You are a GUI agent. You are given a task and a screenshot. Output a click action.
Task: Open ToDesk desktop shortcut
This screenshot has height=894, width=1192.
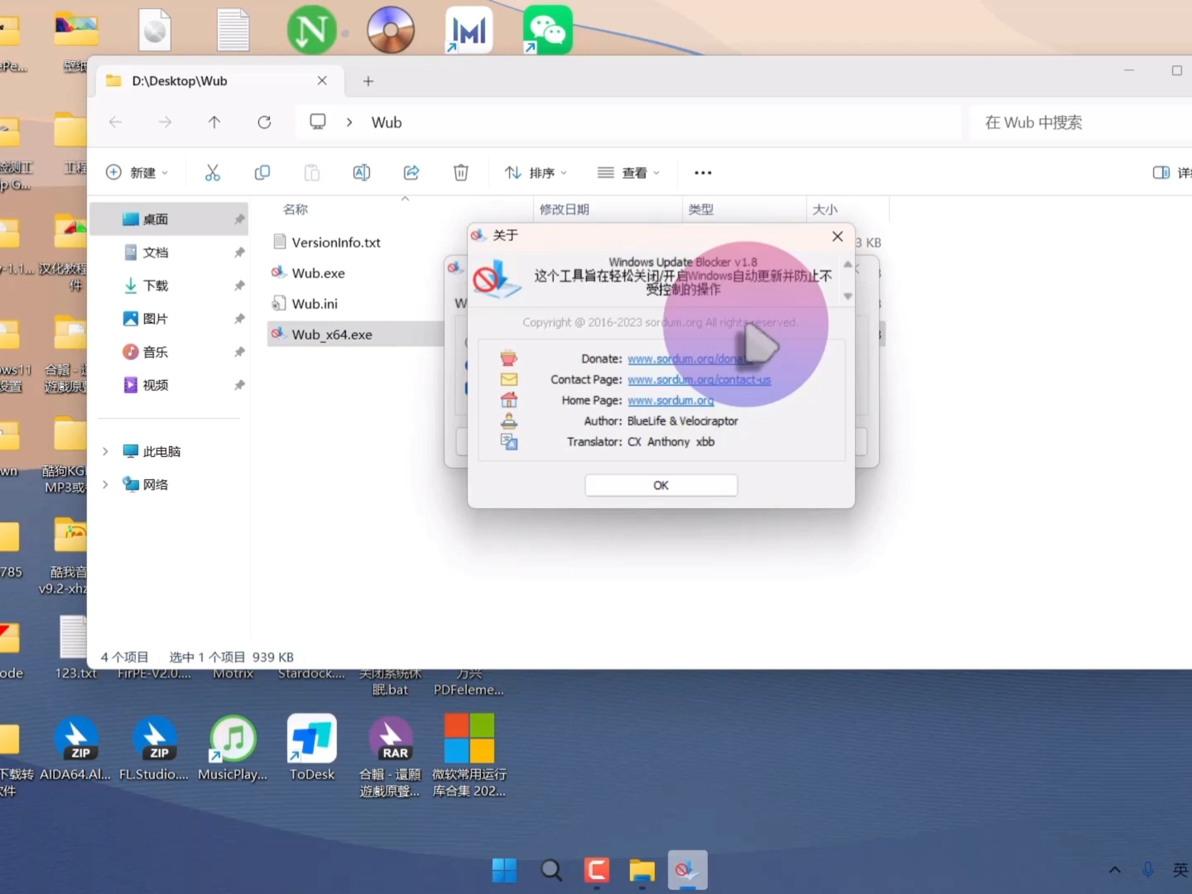coord(312,747)
